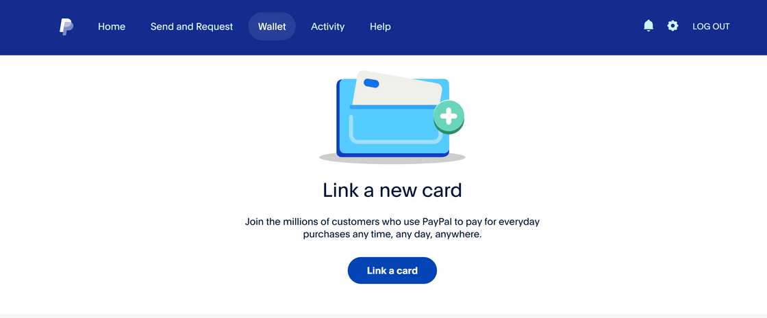Open Send and Request
The image size is (767, 318).
[192, 27]
